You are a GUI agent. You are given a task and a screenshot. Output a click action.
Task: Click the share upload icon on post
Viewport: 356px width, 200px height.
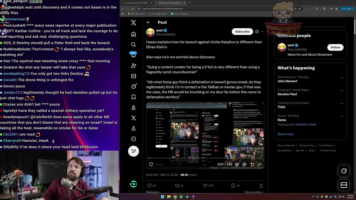click(x=261, y=186)
